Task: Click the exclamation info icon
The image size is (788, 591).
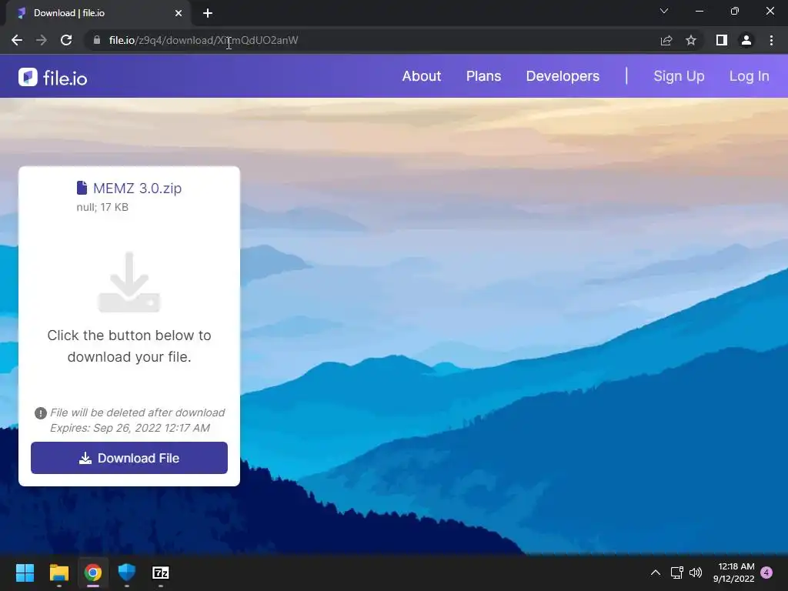Action: click(41, 413)
